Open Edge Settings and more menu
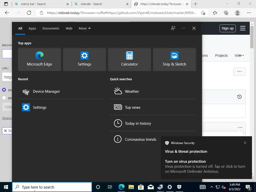Viewport: 256px width, 192px height. pyautogui.click(x=249, y=13)
